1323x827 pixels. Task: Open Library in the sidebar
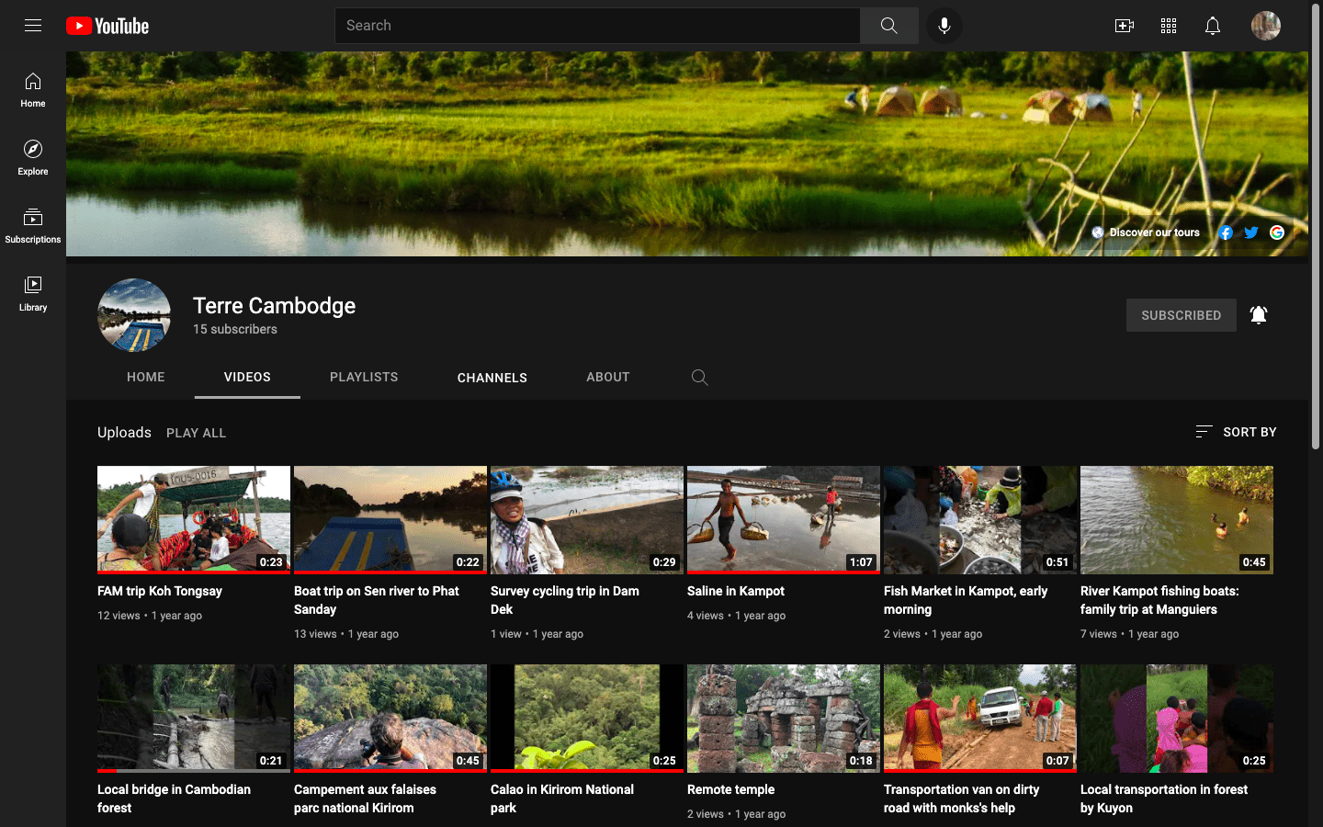[x=33, y=294]
